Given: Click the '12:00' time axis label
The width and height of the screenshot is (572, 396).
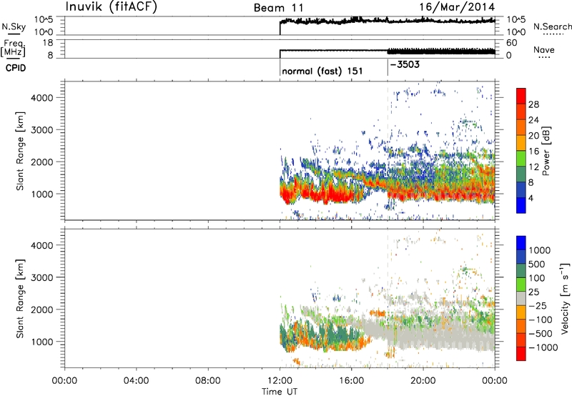Looking at the screenshot, I should (x=280, y=381).
